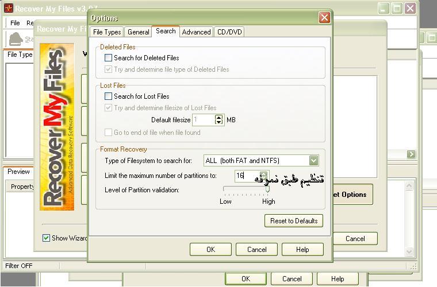437x287 pixels.
Task: Confirm Options dialog with OK
Action: coord(210,250)
